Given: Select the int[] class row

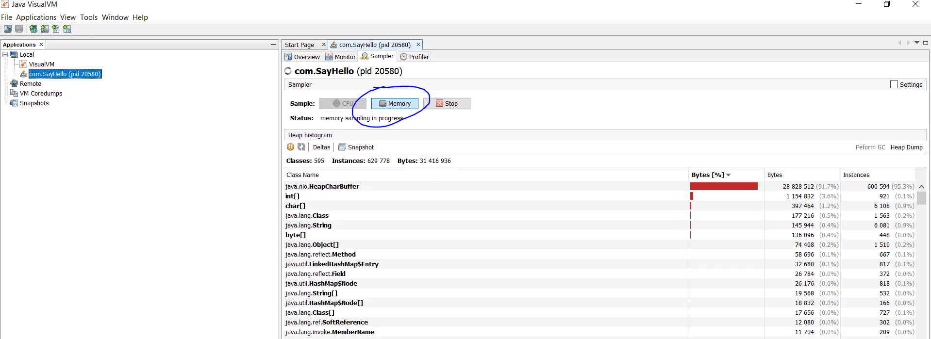Looking at the screenshot, I should click(x=600, y=196).
